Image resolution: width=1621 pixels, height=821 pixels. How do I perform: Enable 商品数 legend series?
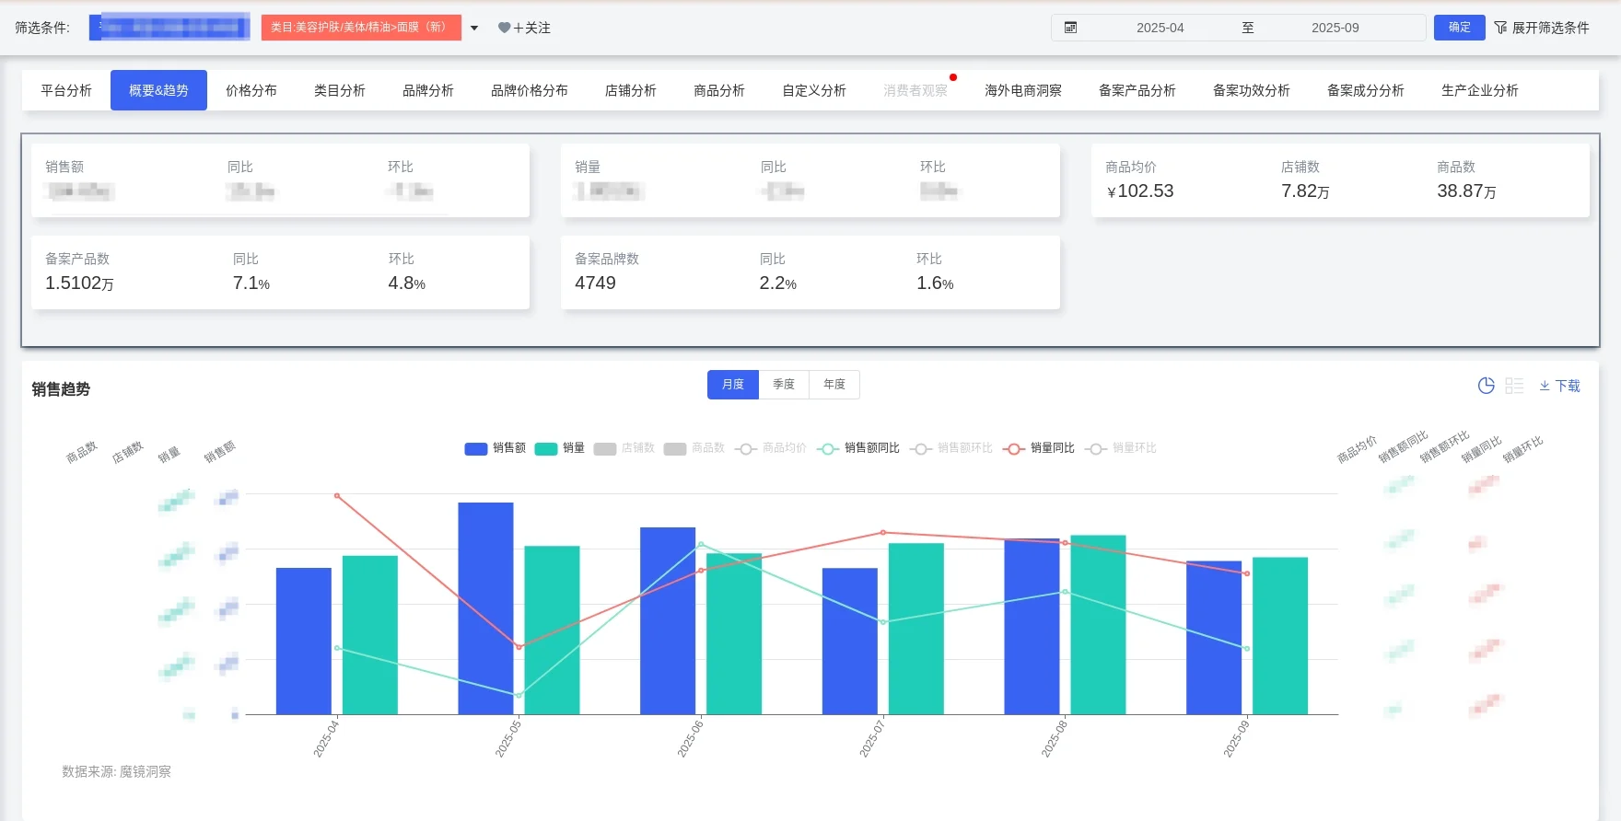pyautogui.click(x=694, y=448)
